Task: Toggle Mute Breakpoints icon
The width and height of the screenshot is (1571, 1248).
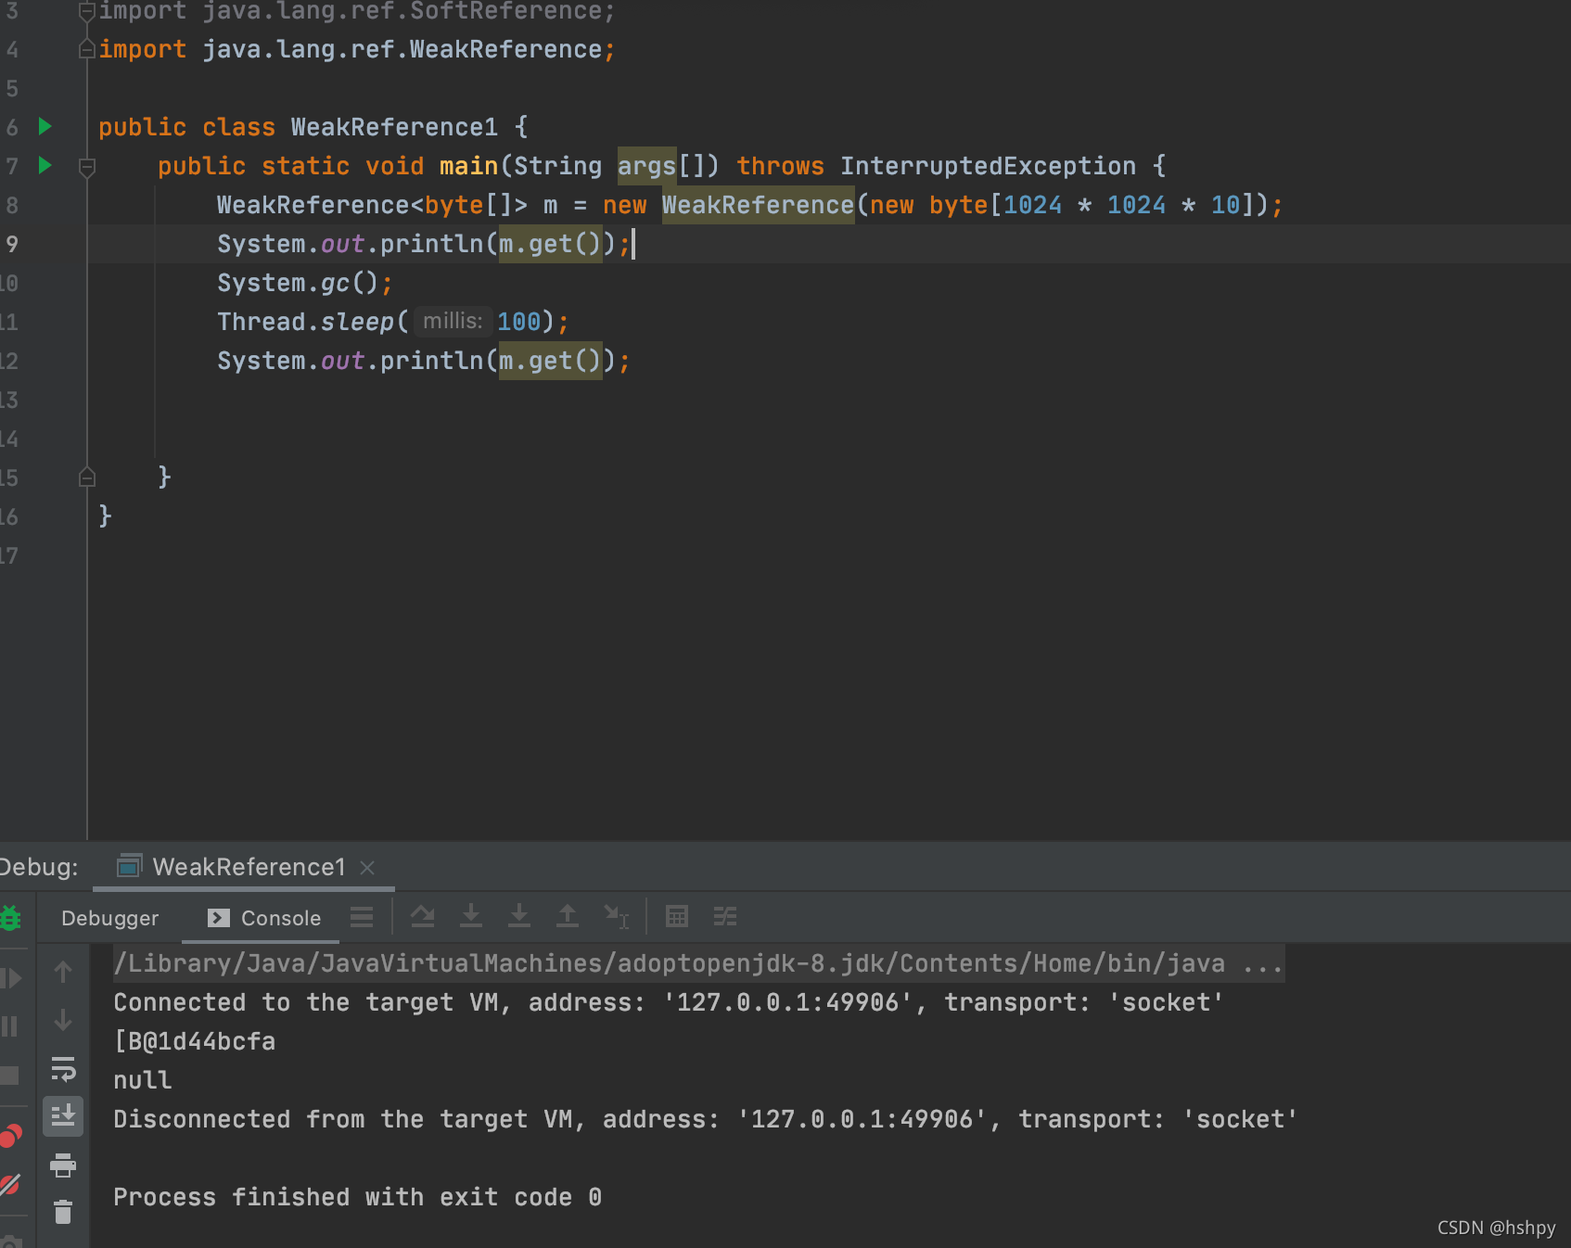Action: coord(10,1185)
